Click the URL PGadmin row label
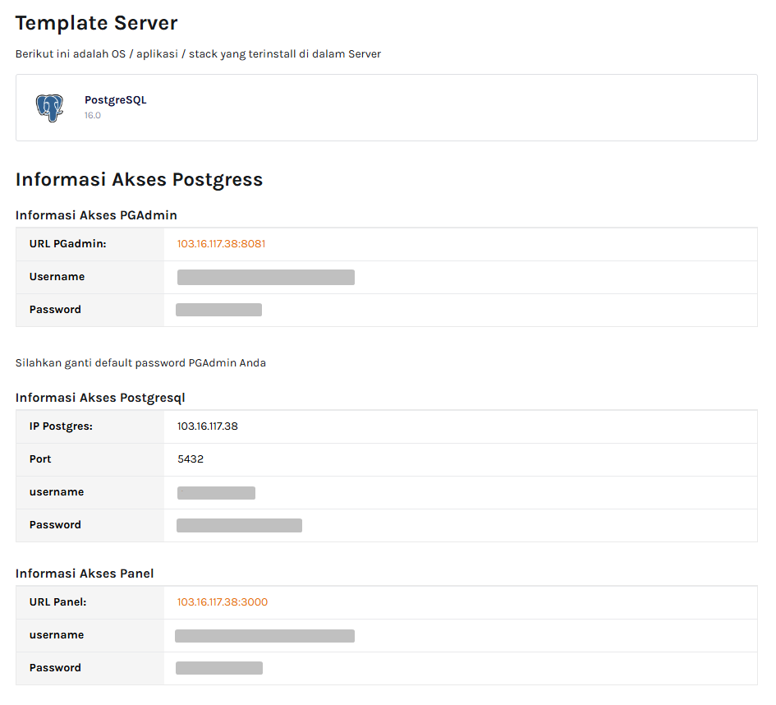This screenshot has height=705, width=776. [x=67, y=244]
